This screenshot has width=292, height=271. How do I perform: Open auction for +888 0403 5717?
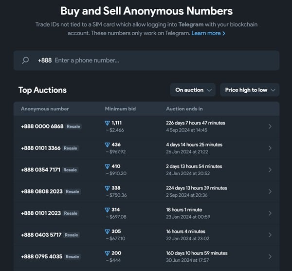pyautogui.click(x=41, y=235)
